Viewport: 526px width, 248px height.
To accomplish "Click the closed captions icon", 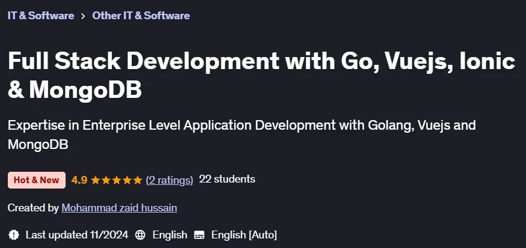I will click(199, 235).
